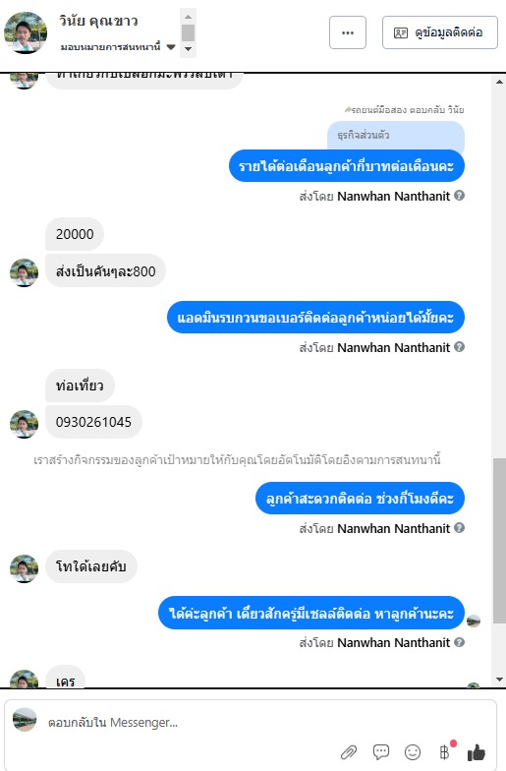Click the chat scrollbar down arrow
The width and height of the screenshot is (506, 771).
point(499,680)
